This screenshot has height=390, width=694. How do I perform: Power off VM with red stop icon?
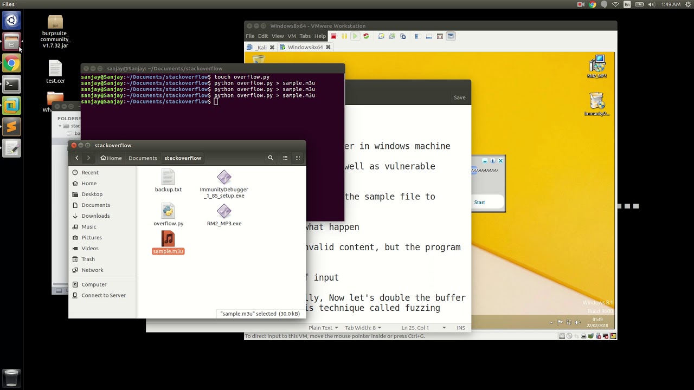coord(333,36)
